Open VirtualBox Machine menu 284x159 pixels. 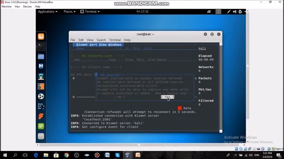7,7
